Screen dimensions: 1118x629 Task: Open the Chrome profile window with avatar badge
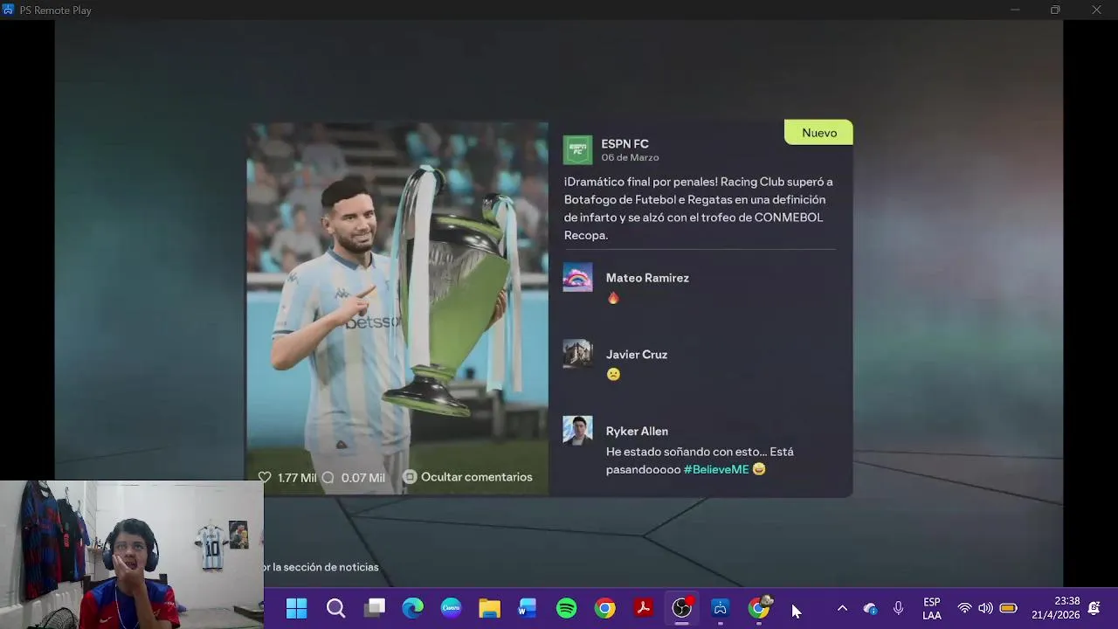(760, 608)
